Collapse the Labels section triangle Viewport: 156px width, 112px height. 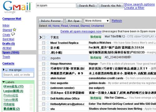4,82
